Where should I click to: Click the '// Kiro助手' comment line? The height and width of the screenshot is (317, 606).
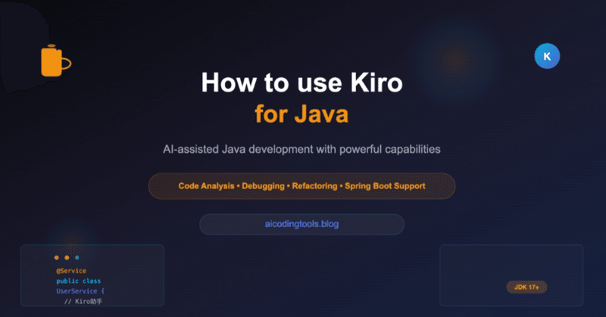click(83, 301)
